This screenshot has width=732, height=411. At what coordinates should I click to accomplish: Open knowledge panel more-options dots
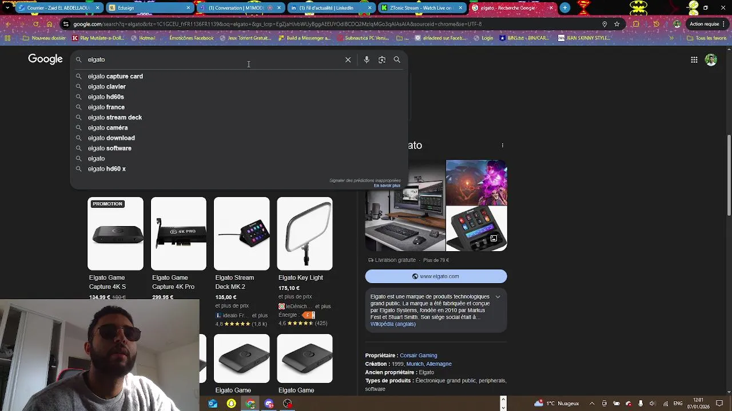502,145
